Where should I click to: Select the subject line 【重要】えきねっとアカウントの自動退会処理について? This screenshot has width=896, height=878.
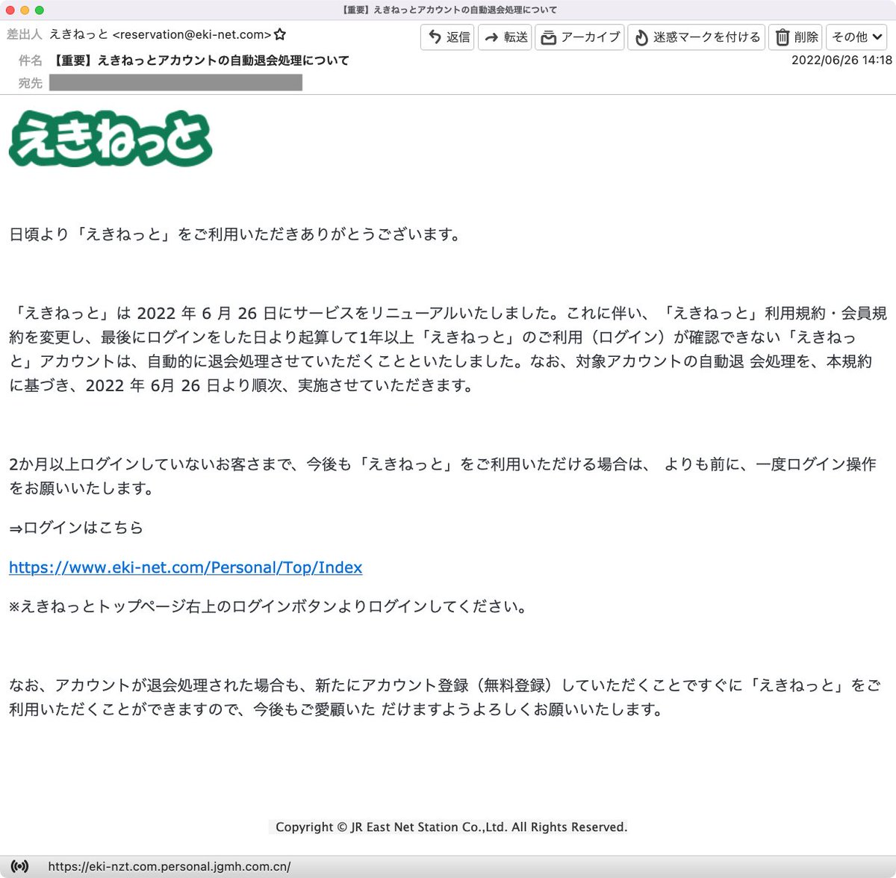[199, 60]
